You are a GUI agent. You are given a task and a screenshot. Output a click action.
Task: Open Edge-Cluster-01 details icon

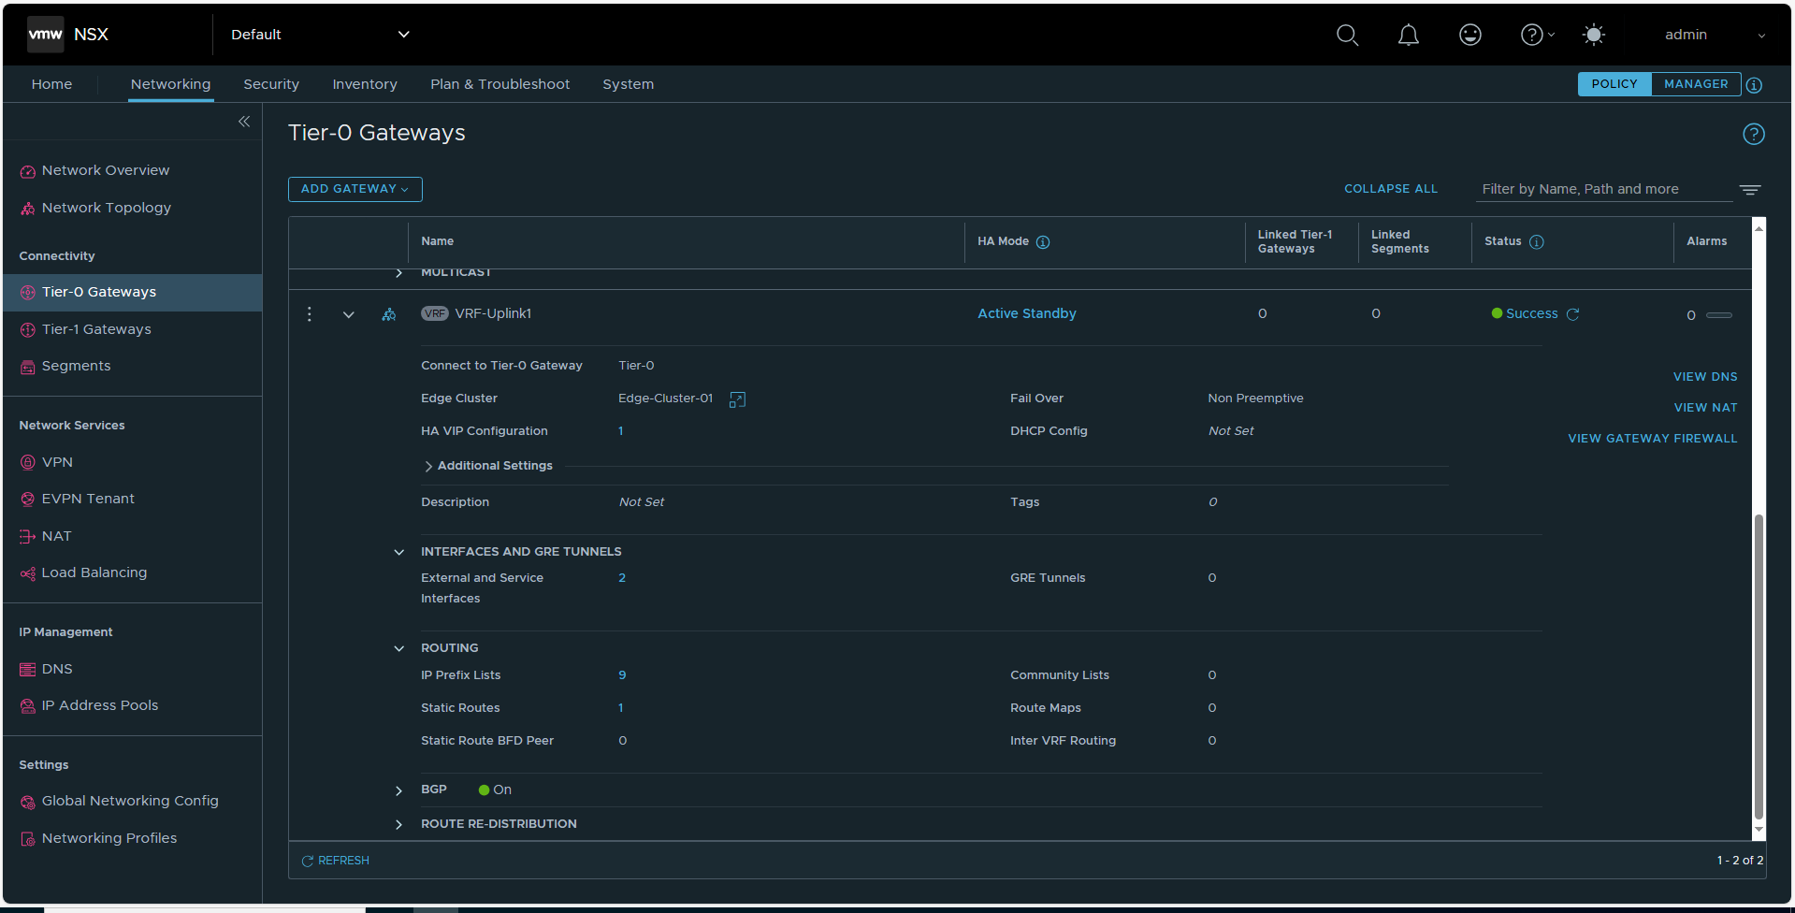click(737, 399)
